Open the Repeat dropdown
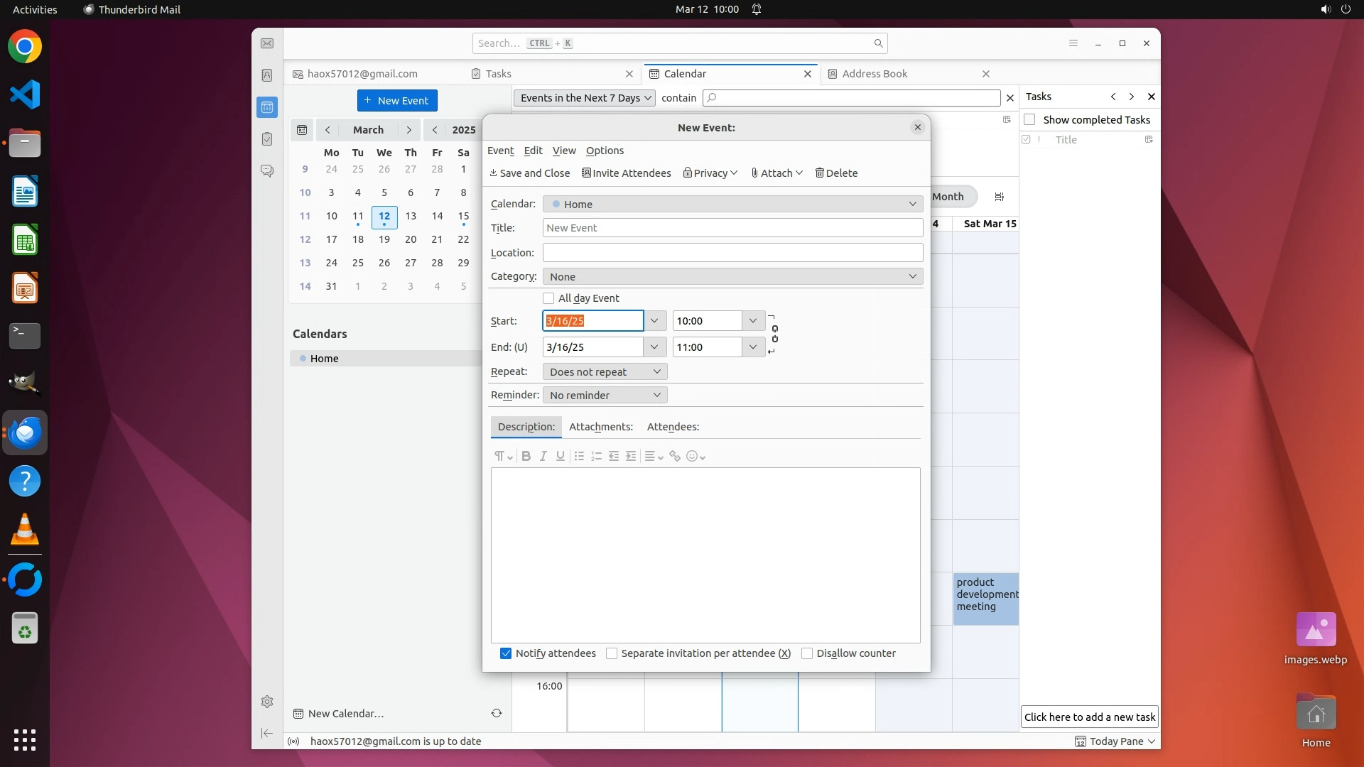The image size is (1364, 767). (605, 371)
